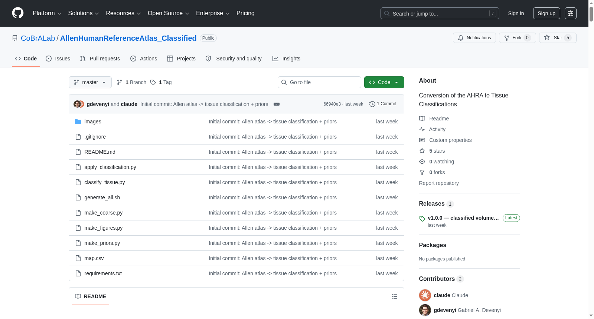Click the stars icon in About
Image resolution: width=594 pixels, height=319 pixels.
[x=422, y=151]
